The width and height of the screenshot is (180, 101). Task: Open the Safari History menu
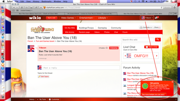click(x=36, y=1)
